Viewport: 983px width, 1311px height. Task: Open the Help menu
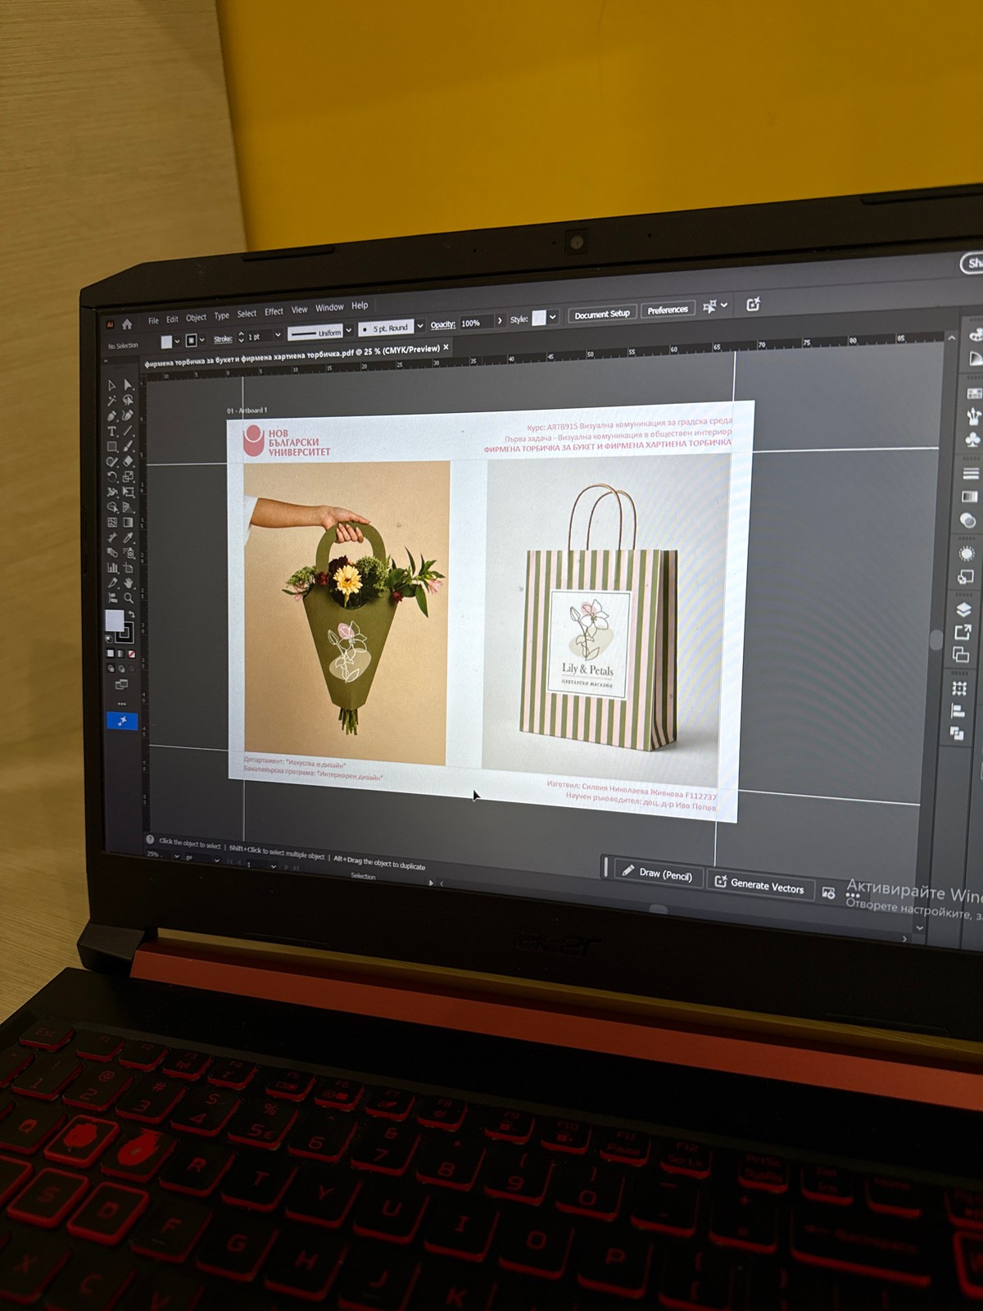tap(360, 305)
